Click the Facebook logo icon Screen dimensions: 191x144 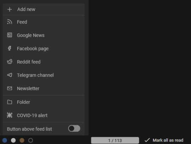(10, 48)
